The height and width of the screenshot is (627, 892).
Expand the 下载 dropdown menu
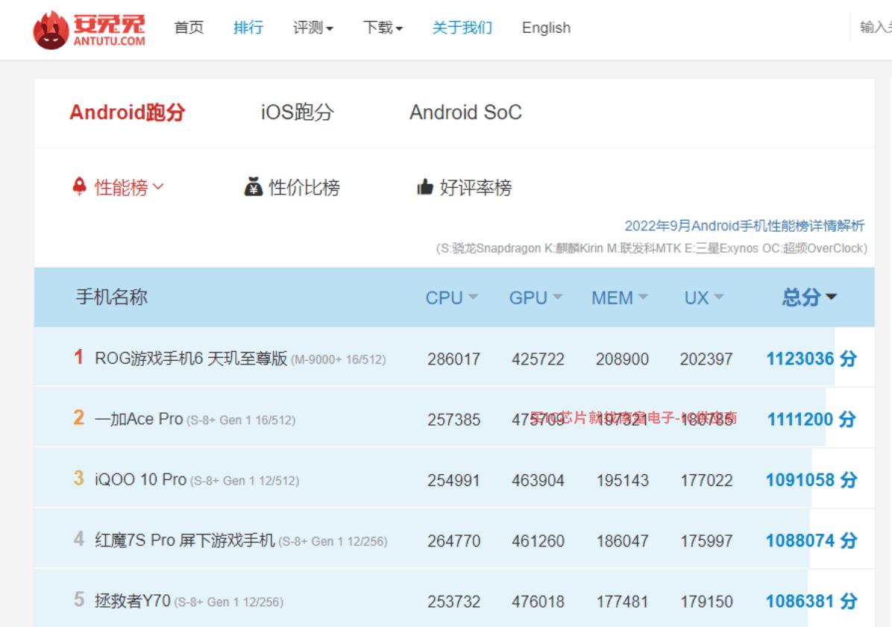coord(383,28)
